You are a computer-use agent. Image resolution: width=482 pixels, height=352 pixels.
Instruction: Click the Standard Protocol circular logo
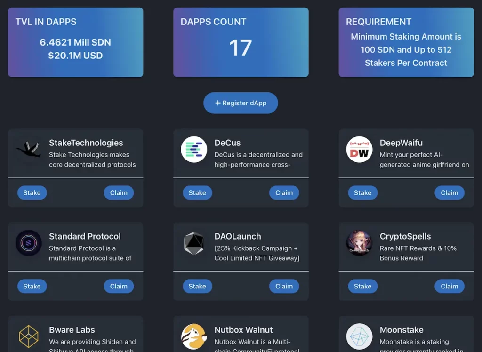click(29, 243)
